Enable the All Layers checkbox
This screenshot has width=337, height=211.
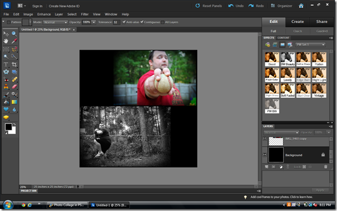pos(162,22)
